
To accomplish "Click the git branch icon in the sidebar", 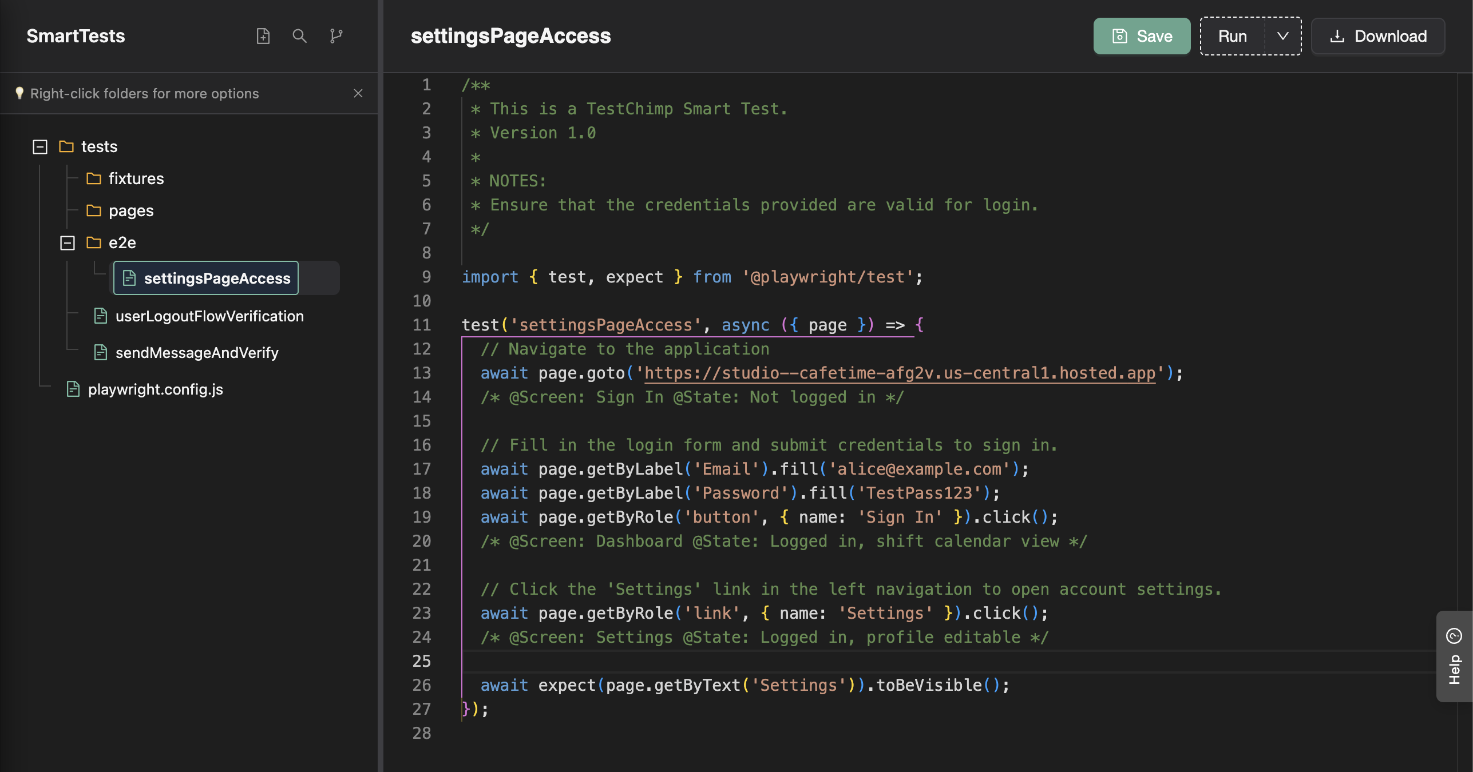I will pos(336,35).
